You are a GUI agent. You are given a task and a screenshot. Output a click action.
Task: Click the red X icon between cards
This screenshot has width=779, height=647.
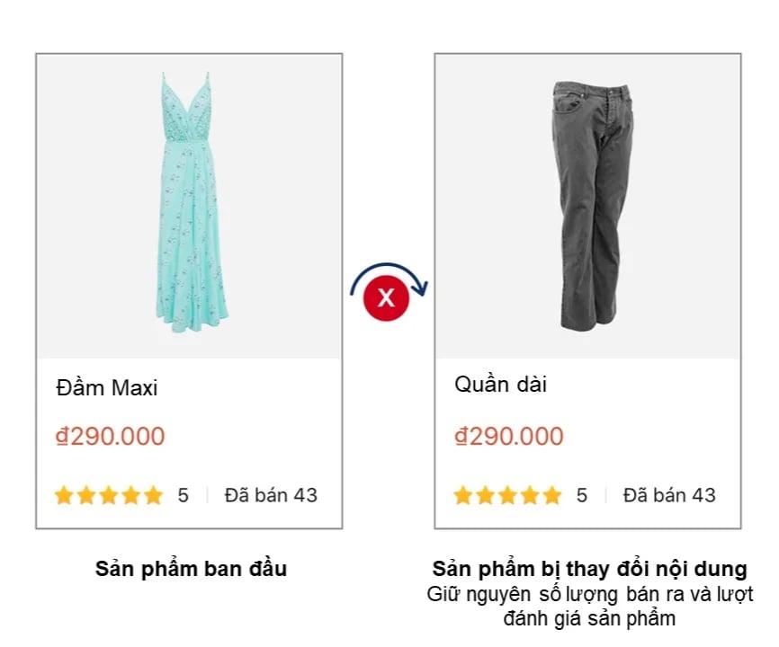386,298
